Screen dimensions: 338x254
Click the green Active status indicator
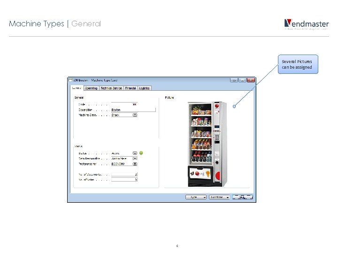click(x=141, y=153)
